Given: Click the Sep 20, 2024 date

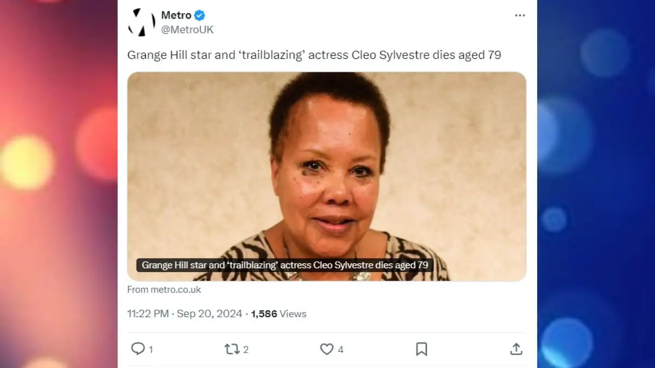Looking at the screenshot, I should click(x=210, y=313).
